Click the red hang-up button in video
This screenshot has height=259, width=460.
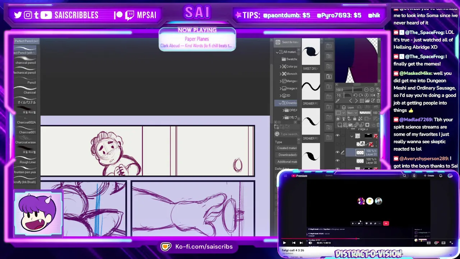tap(386, 223)
